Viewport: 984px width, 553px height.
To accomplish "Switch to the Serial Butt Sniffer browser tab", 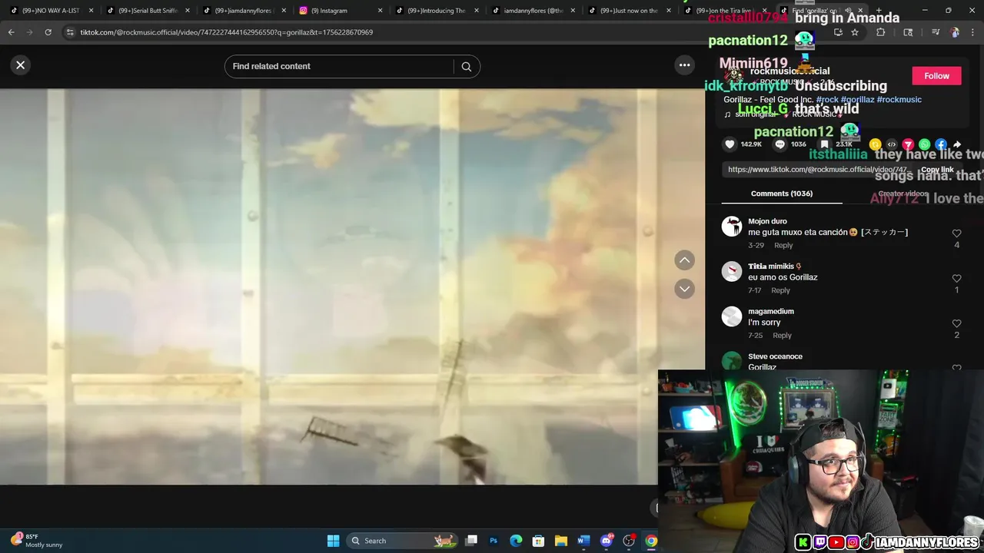I will [148, 11].
